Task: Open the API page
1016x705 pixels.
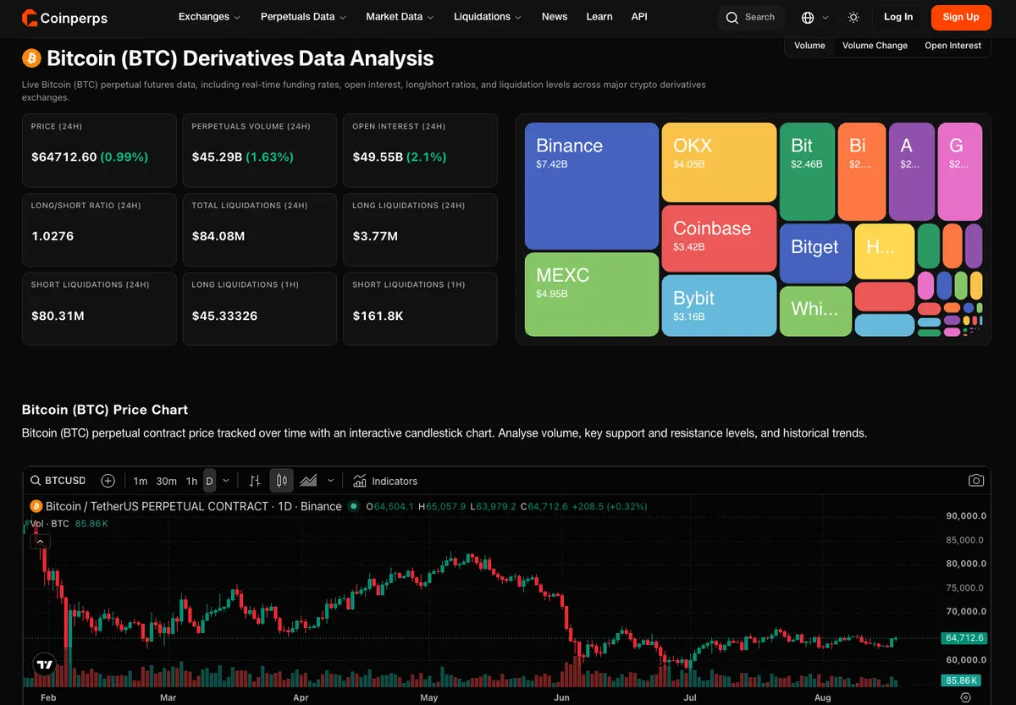Action: point(639,17)
